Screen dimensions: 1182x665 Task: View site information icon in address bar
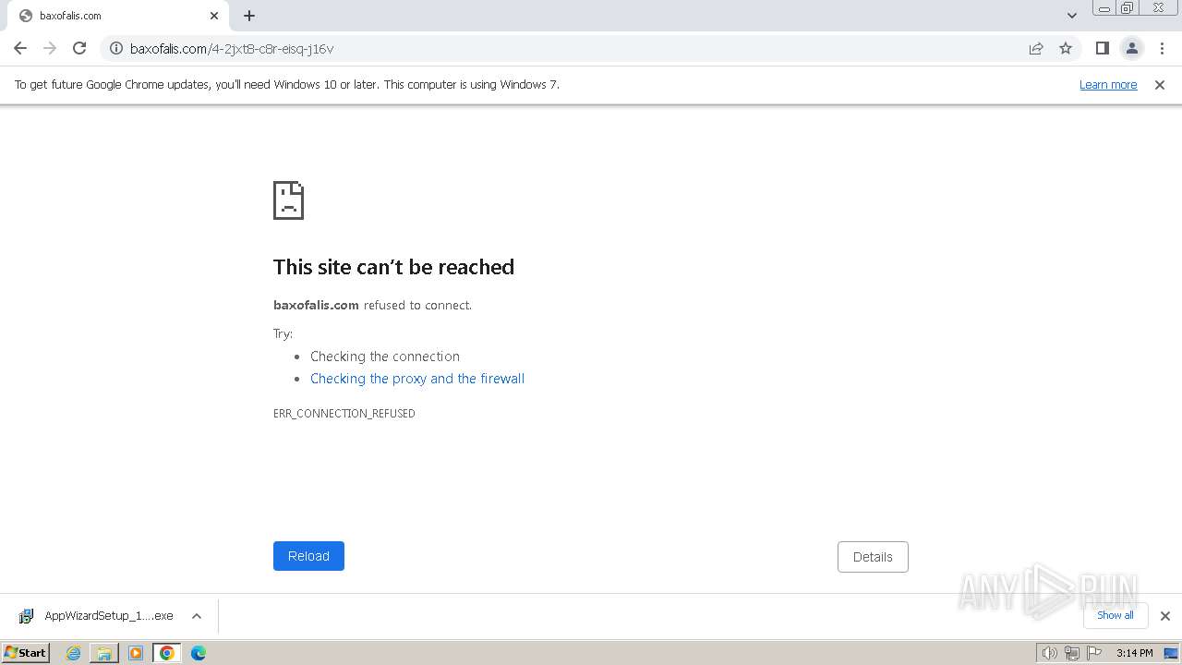pyautogui.click(x=116, y=48)
